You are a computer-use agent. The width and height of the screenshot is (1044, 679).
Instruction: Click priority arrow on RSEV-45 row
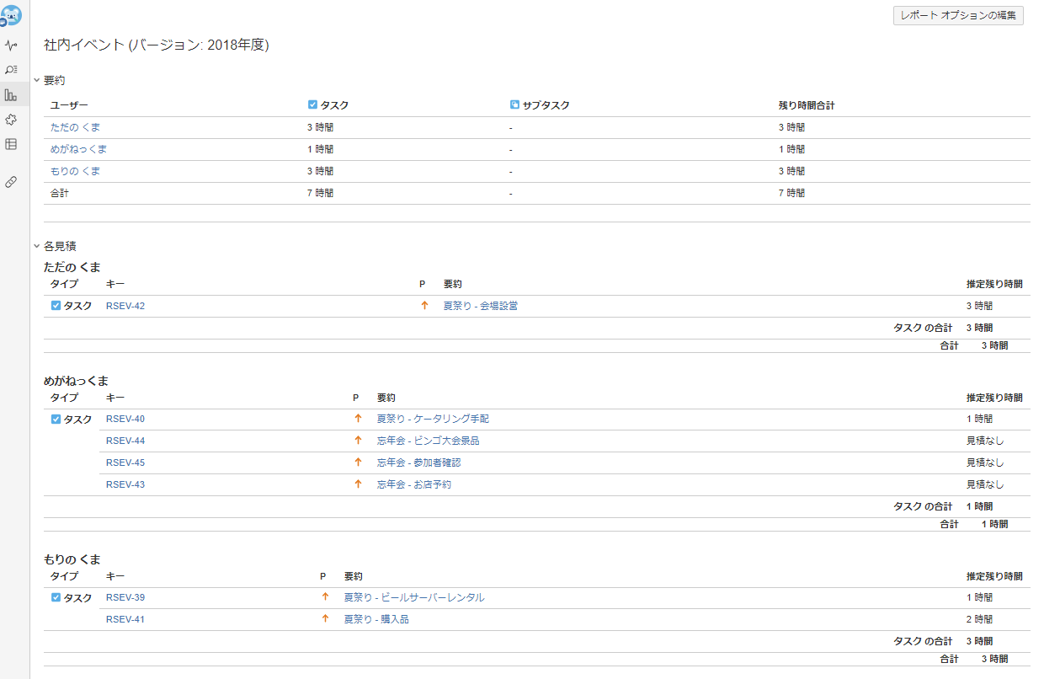(358, 462)
